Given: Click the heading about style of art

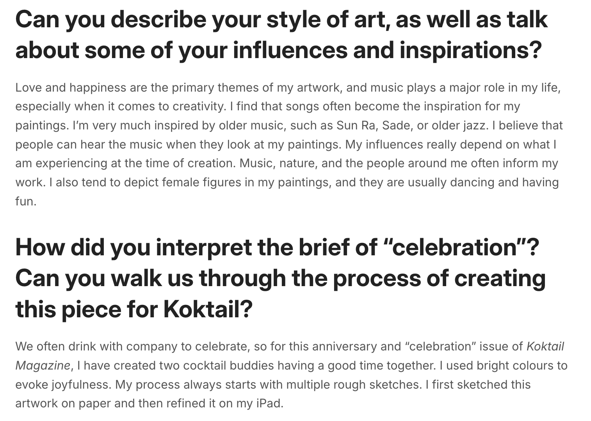Looking at the screenshot, I should 281,35.
